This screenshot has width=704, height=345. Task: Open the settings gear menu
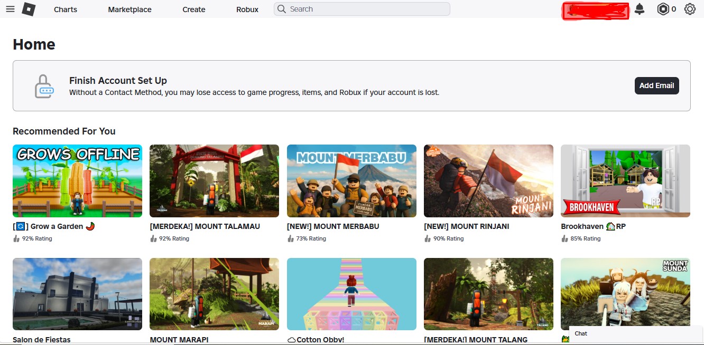pyautogui.click(x=690, y=9)
